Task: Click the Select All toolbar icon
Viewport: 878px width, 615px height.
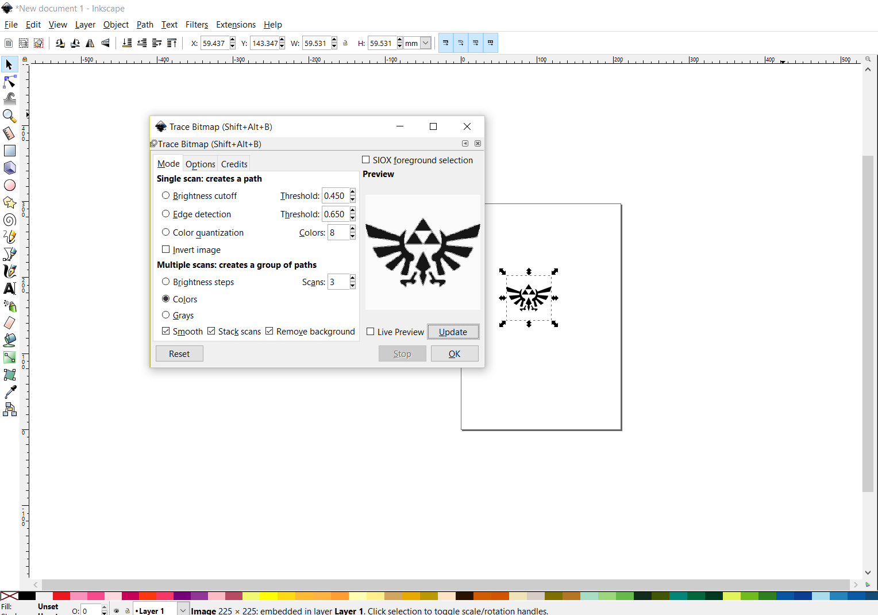Action: click(x=9, y=43)
